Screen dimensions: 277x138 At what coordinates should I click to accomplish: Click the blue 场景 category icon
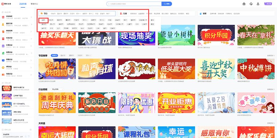coord(201,14)
